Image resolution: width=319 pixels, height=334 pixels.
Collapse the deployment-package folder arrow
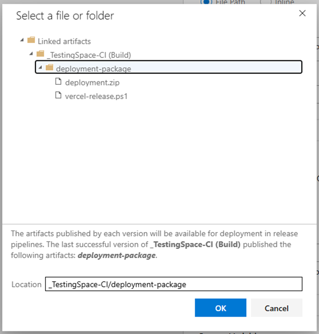tap(41, 68)
